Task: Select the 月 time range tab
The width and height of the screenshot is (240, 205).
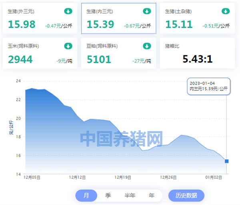Action: (x=86, y=195)
